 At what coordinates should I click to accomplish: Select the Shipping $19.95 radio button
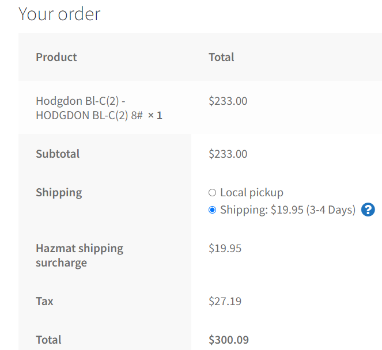(212, 210)
